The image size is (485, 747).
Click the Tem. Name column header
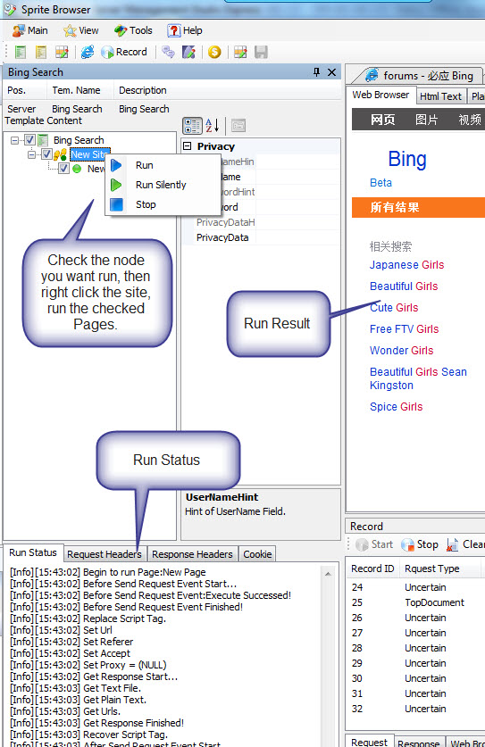tap(79, 90)
